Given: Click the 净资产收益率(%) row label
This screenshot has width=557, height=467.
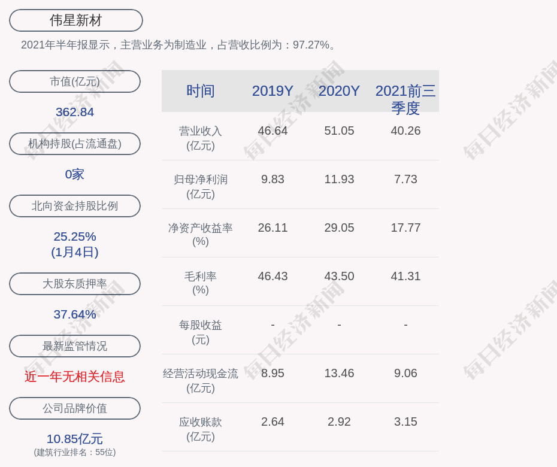Looking at the screenshot, I should [x=201, y=235].
